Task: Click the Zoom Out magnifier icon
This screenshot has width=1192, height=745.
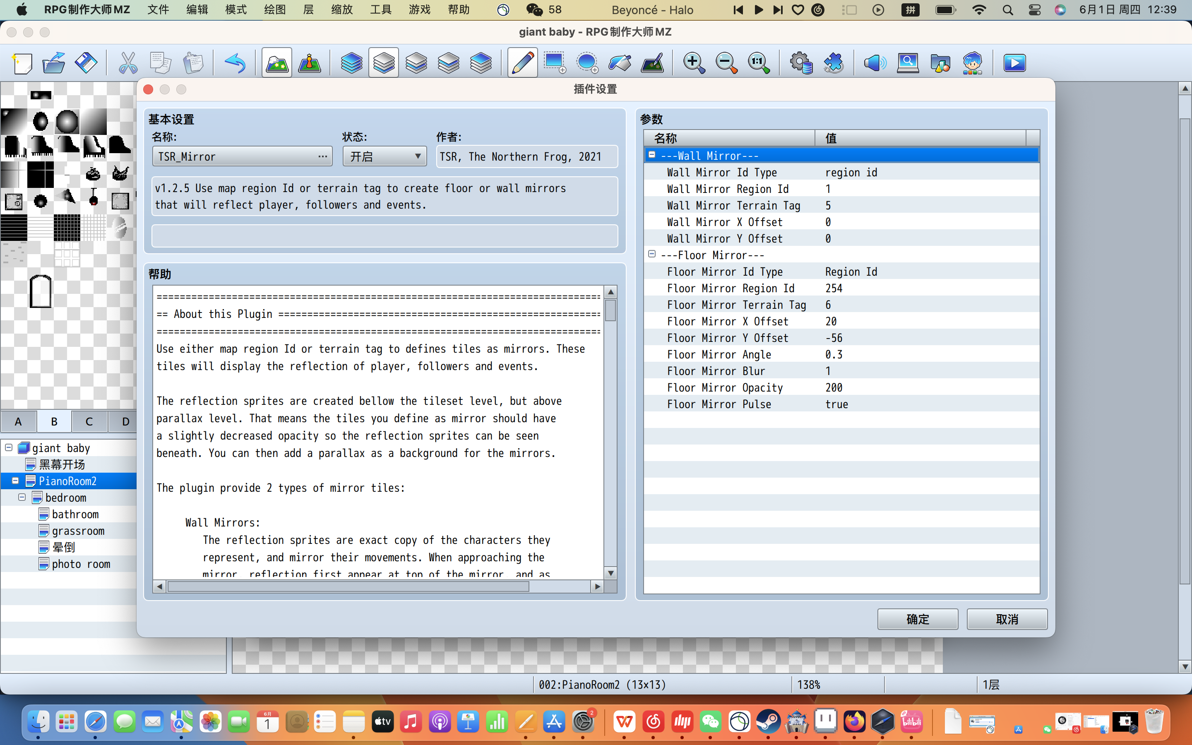Action: click(x=726, y=63)
